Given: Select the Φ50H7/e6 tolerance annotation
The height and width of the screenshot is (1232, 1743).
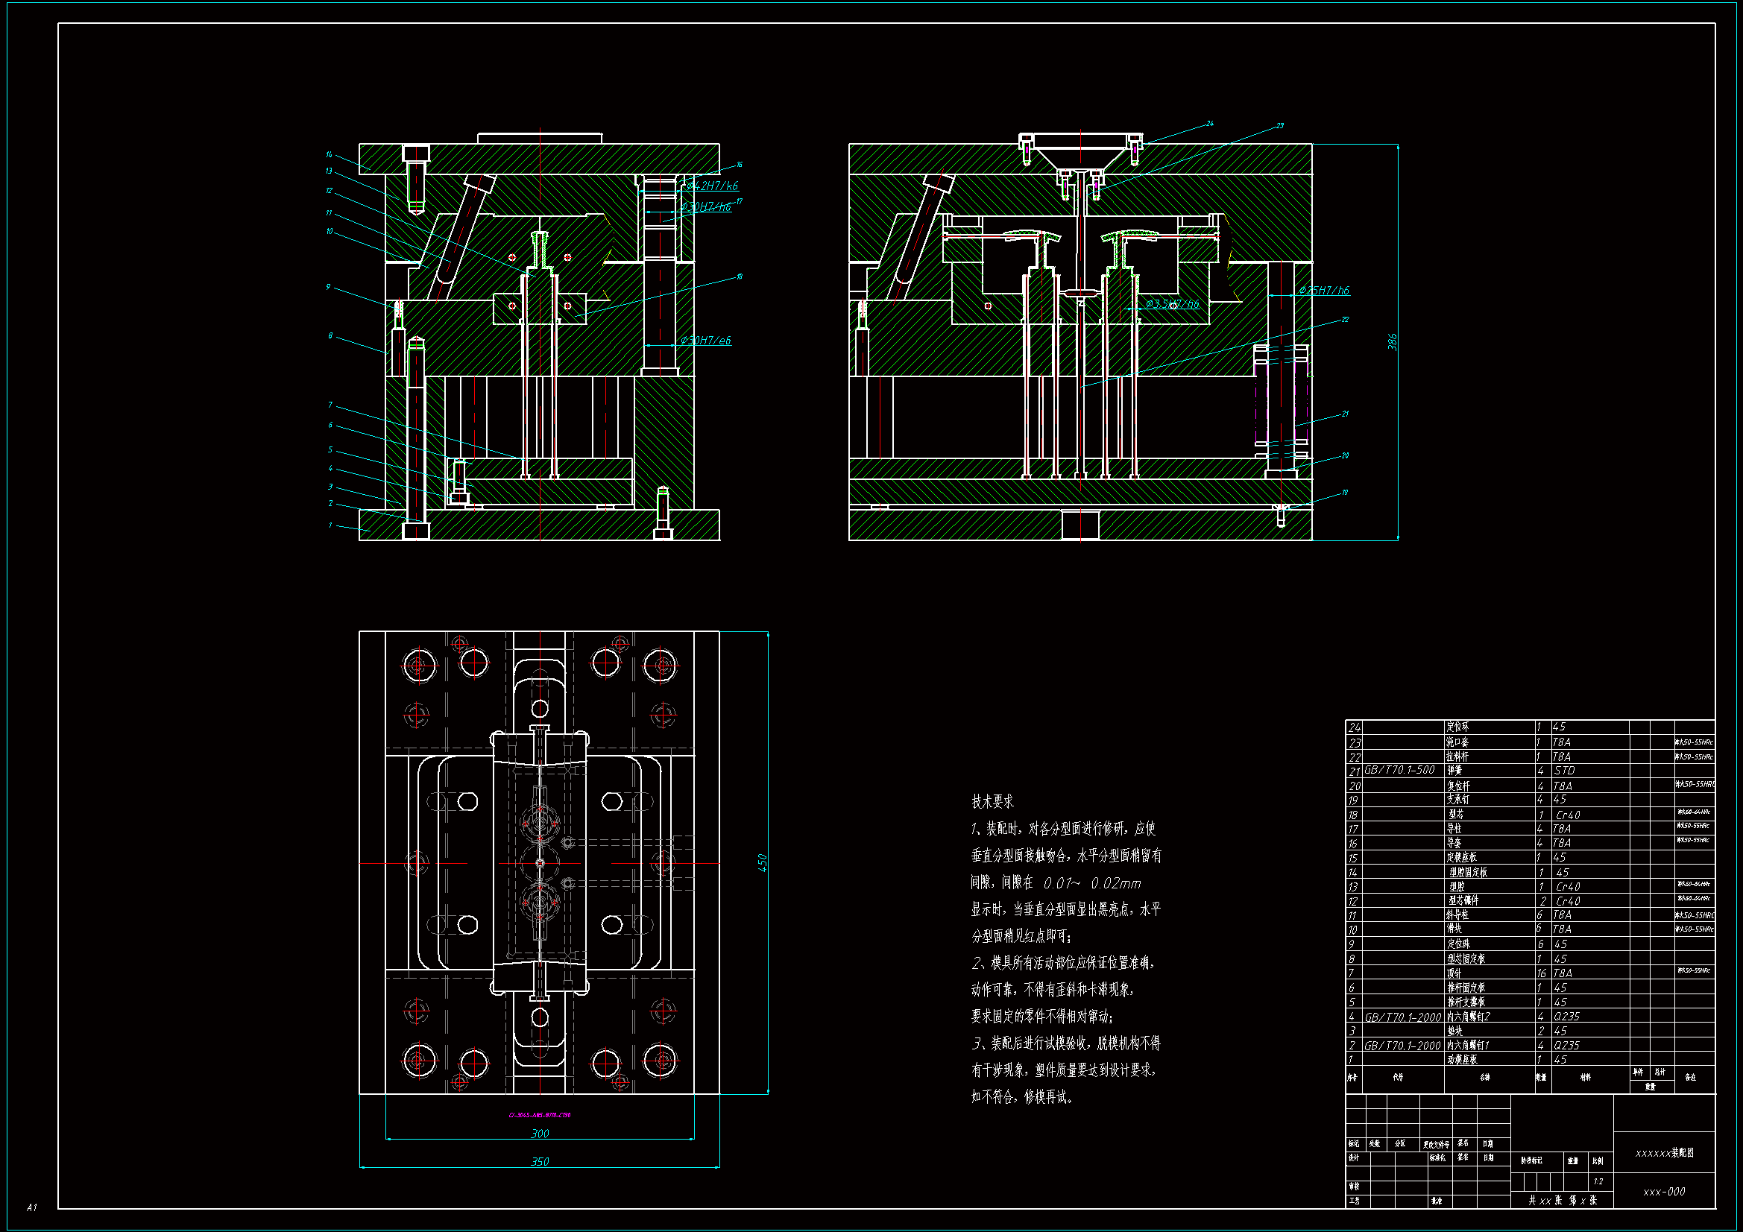Looking at the screenshot, I should coord(705,341).
